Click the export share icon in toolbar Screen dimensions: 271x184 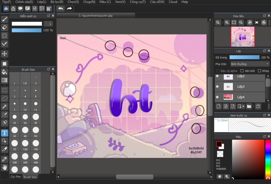[x=13, y=8]
